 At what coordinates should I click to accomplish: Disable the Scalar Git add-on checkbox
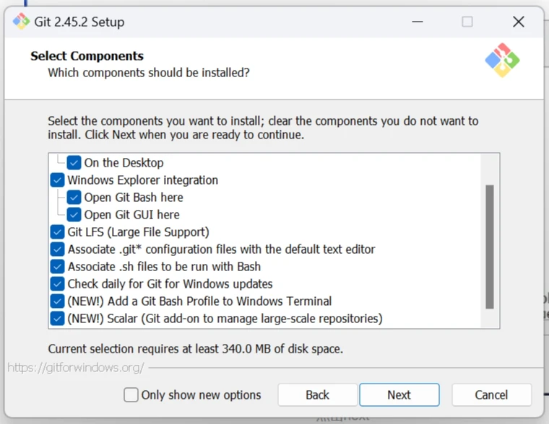58,319
